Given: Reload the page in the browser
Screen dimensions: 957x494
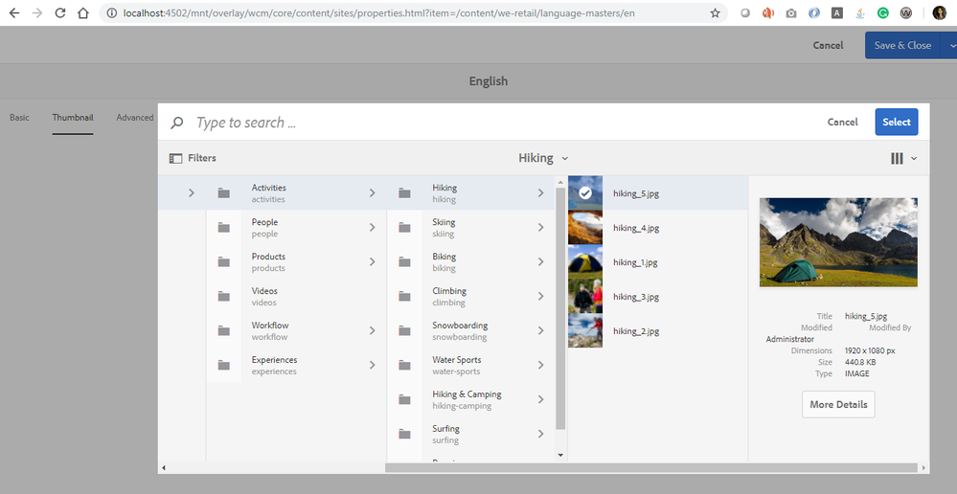Looking at the screenshot, I should 59,12.
